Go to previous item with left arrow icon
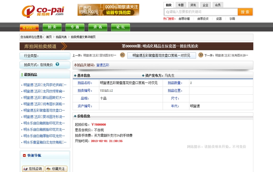This screenshot has width=273, height=172. (x=122, y=55)
